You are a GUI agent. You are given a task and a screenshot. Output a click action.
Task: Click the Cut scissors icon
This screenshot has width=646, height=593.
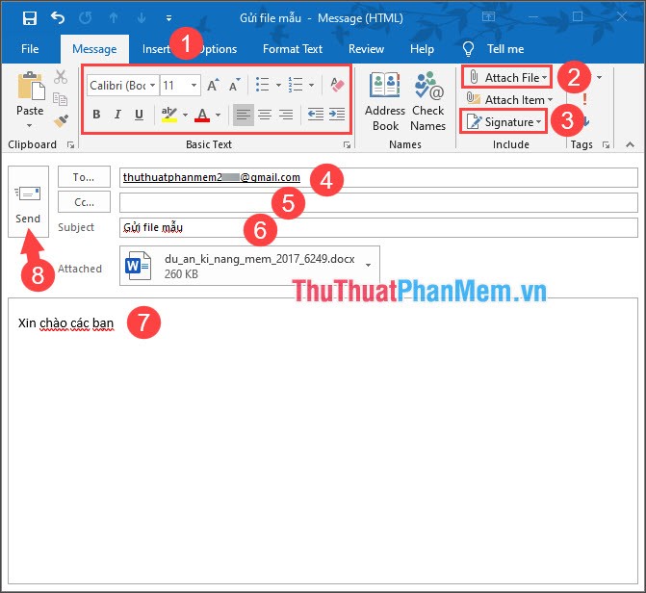(61, 77)
